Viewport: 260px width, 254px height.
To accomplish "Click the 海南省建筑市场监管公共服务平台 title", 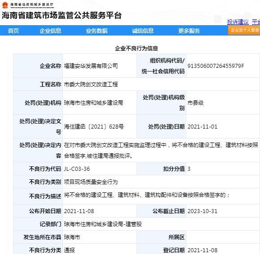I will [x=62, y=15].
